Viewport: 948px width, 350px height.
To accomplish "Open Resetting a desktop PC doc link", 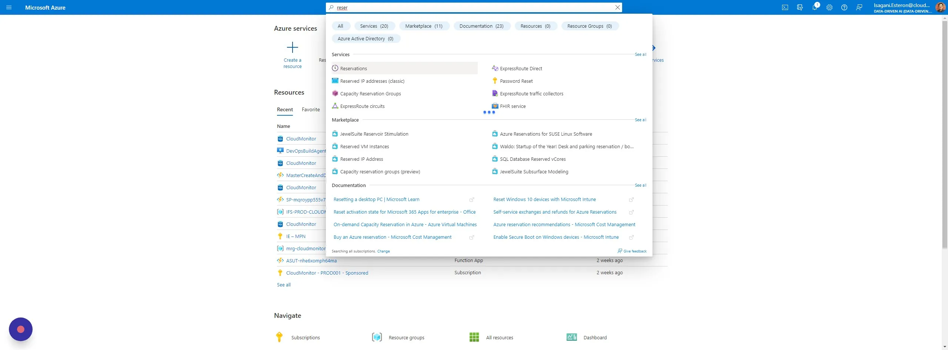I will coord(376,199).
